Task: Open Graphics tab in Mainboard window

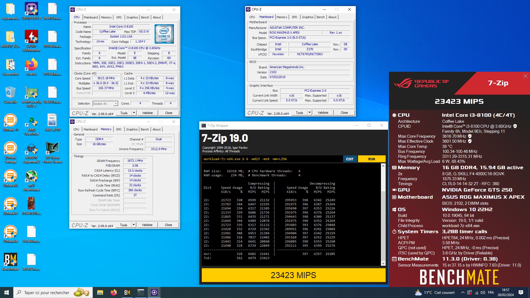Action: 308,17
